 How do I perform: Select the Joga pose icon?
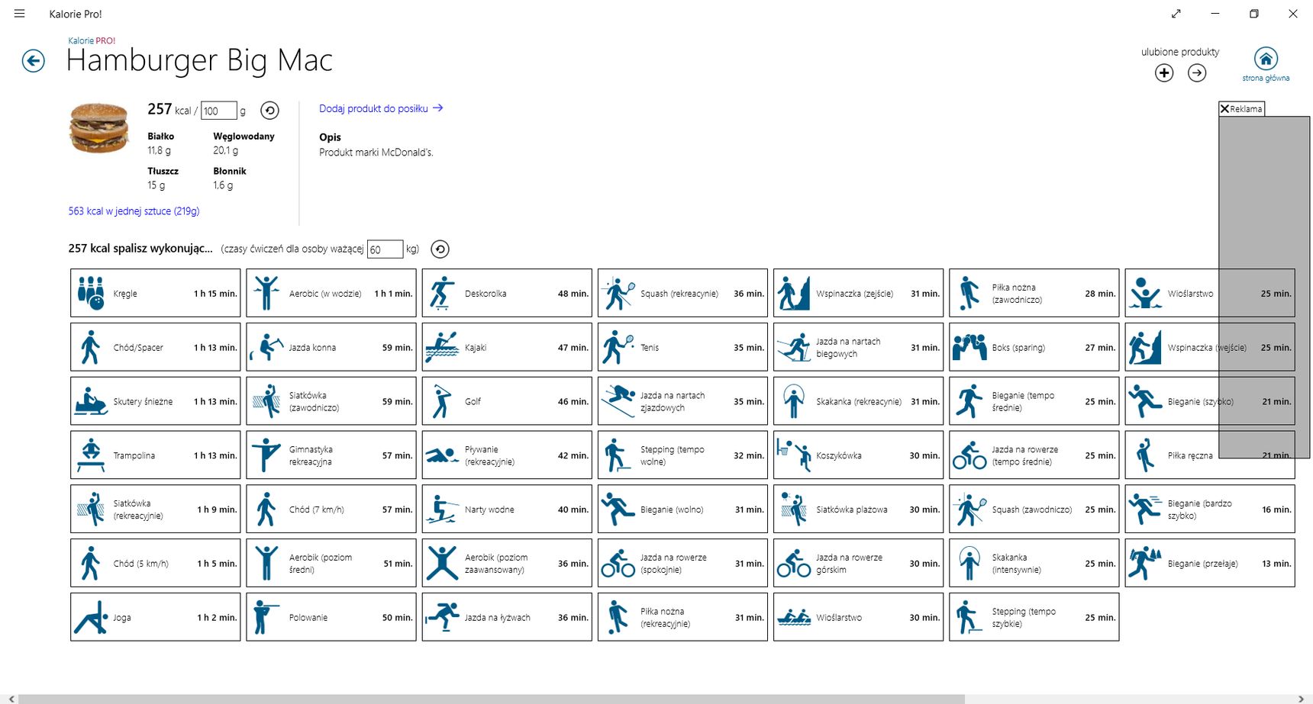click(x=91, y=618)
